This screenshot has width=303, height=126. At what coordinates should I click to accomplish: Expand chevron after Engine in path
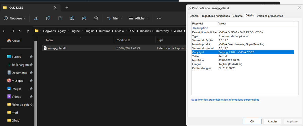[82, 31]
